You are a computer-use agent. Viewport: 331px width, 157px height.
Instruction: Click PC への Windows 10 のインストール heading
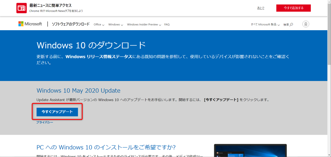(106, 147)
